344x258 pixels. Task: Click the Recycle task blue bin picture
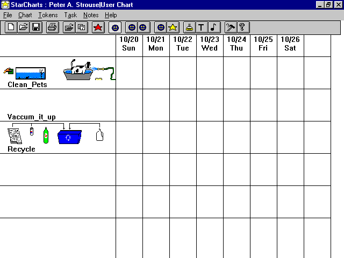[x=69, y=137]
